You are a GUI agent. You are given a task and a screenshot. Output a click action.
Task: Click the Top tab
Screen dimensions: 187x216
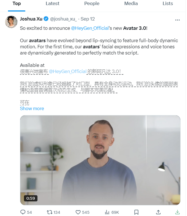click(x=17, y=4)
